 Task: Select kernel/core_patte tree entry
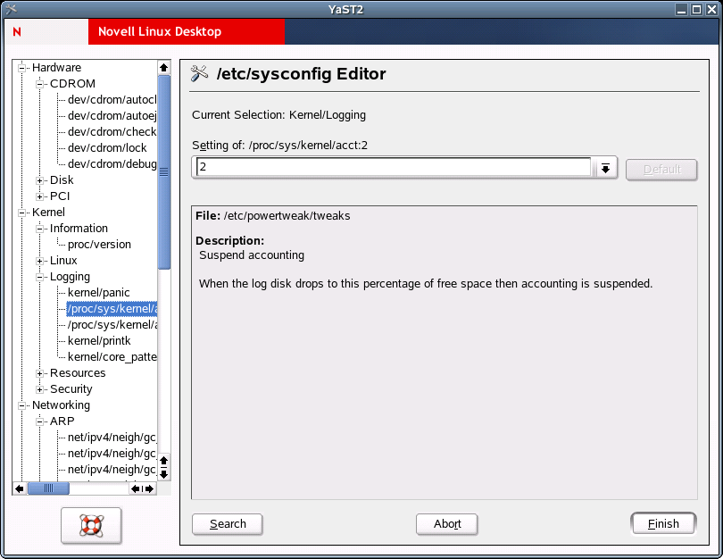(x=112, y=357)
